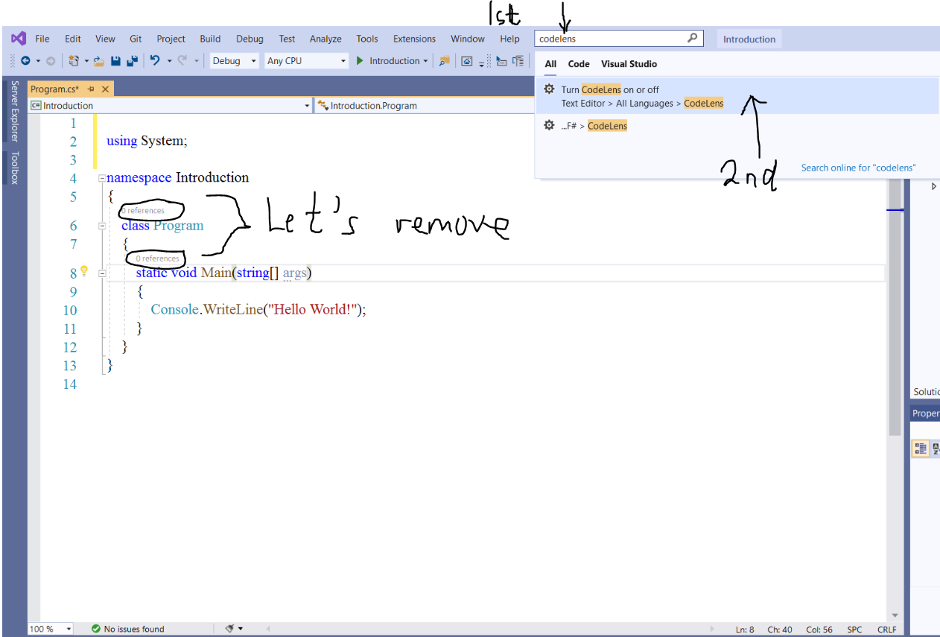Start debugging with the green play icon
This screenshot has height=637, width=940.
[x=360, y=61]
